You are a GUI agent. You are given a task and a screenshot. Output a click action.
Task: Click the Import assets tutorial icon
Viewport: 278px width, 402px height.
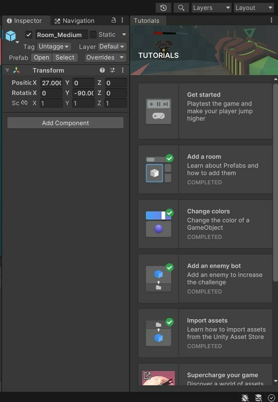(158, 333)
